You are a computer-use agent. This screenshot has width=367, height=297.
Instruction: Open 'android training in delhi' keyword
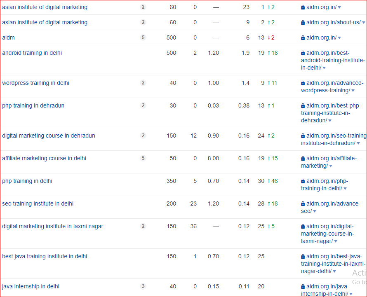[x=32, y=53]
